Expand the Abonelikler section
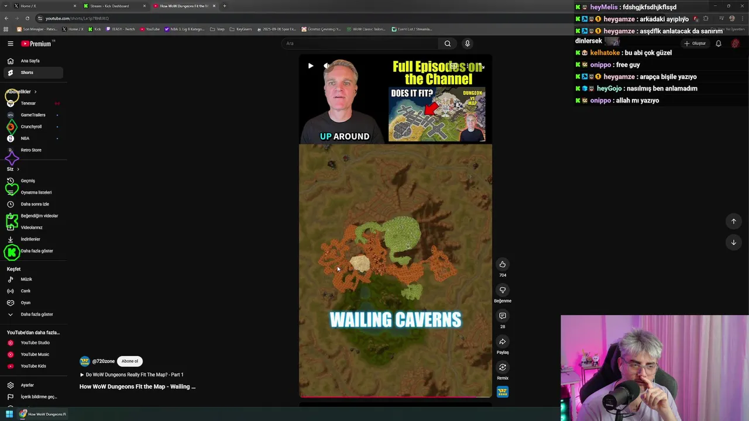 [22, 92]
